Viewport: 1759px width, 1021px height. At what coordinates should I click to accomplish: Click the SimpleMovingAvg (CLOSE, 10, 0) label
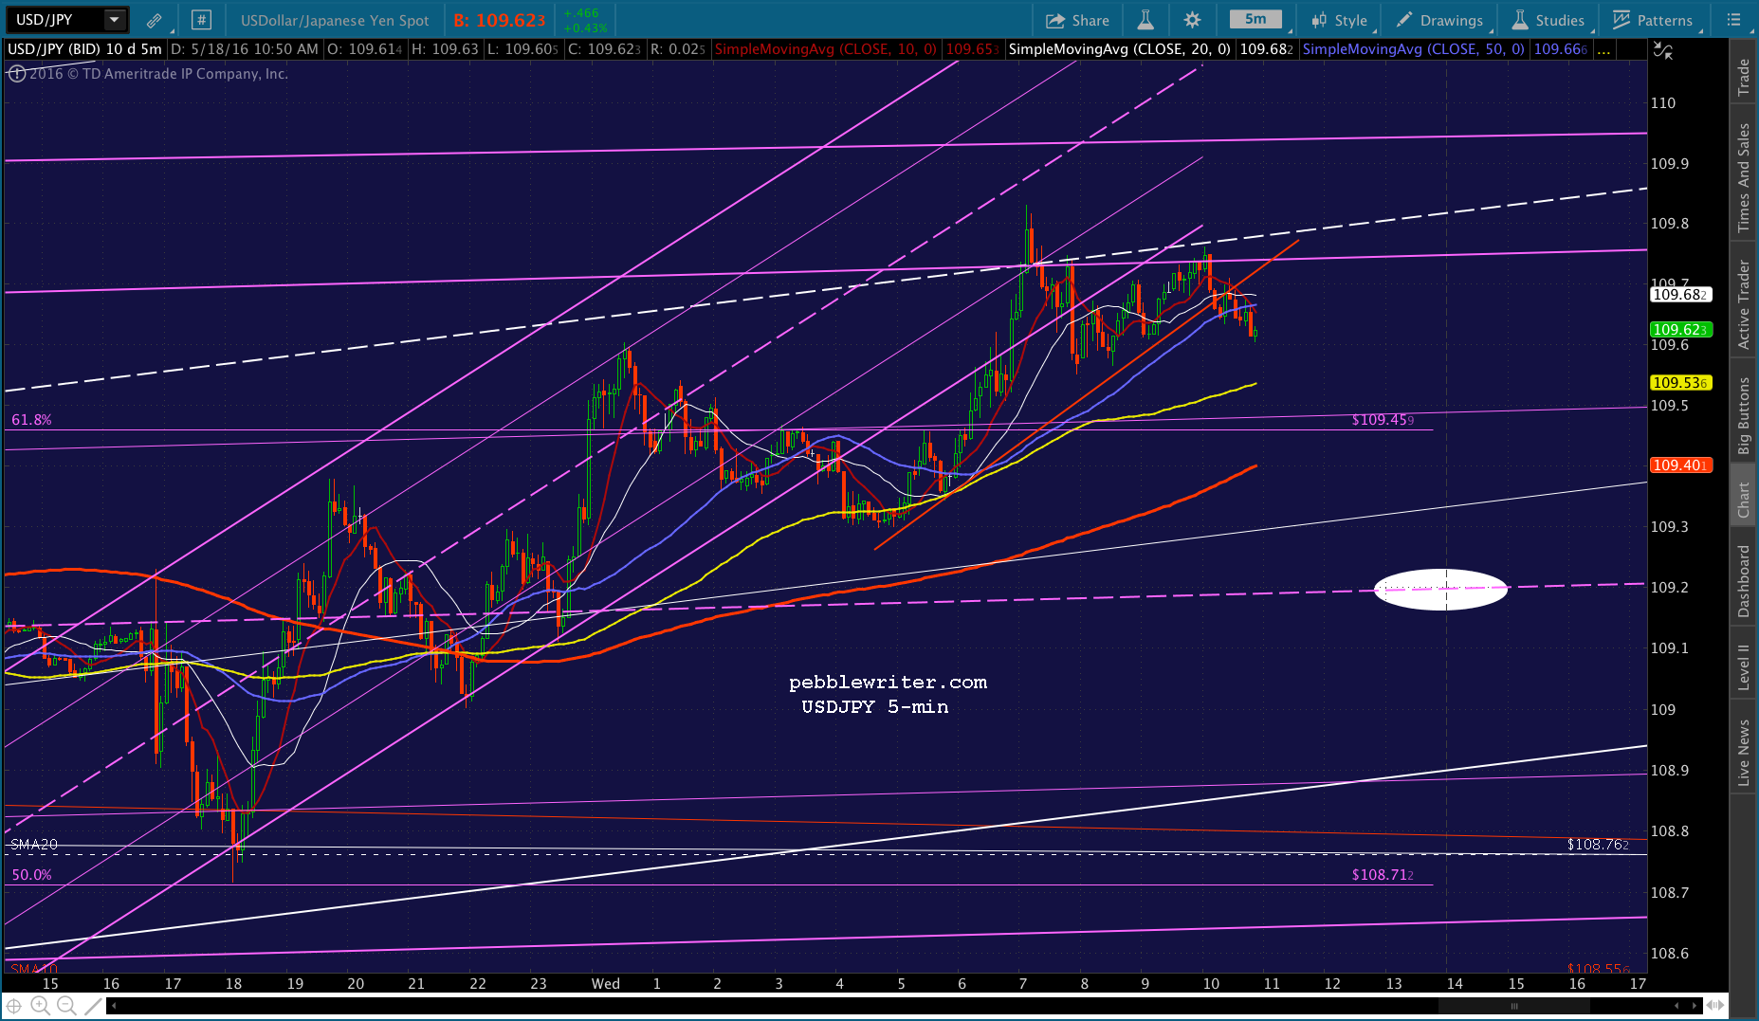coord(825,49)
